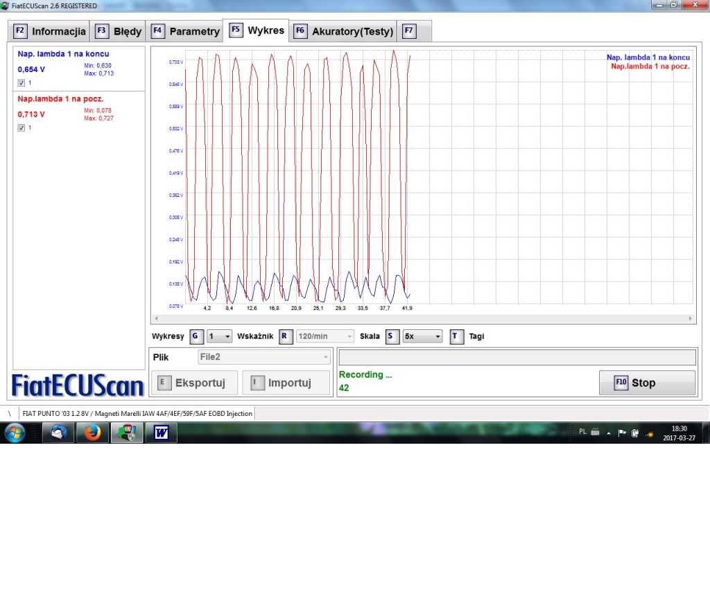710x599 pixels.
Task: Click the graph's horizontal scrollbar right arrow
Action: (689, 318)
